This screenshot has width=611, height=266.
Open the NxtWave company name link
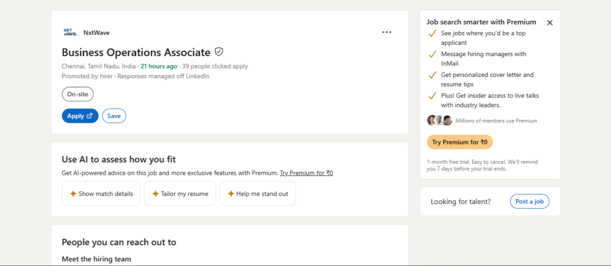pyautogui.click(x=96, y=33)
